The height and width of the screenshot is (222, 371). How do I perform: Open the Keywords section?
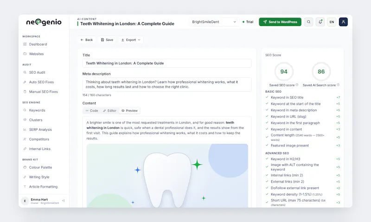pyautogui.click(x=37, y=110)
